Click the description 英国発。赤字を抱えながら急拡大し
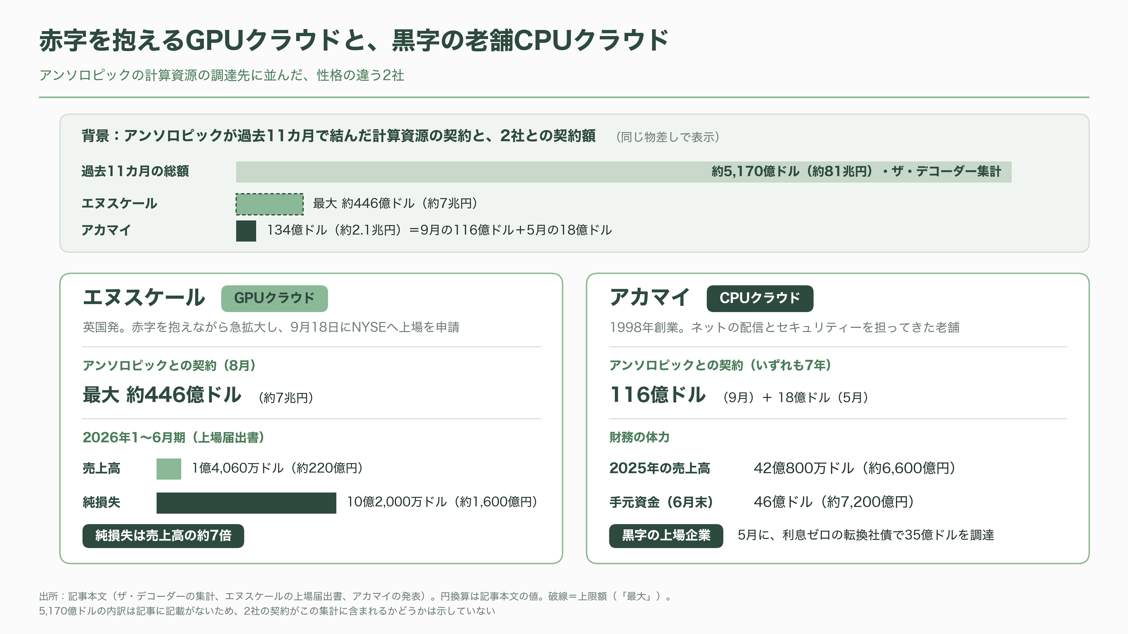 point(271,327)
